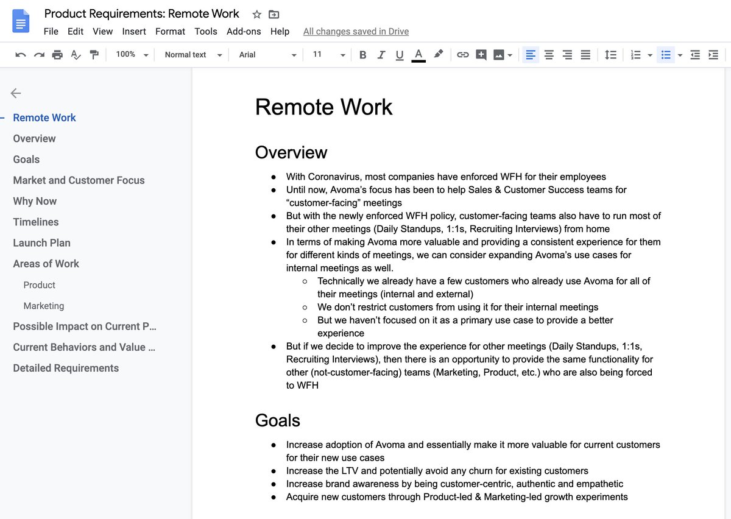The width and height of the screenshot is (731, 519).
Task: Jump to Launch Plan in the outline
Action: tap(41, 242)
